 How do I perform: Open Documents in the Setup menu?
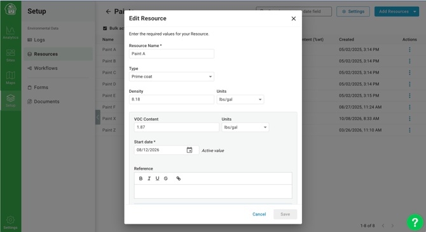pos(58,102)
